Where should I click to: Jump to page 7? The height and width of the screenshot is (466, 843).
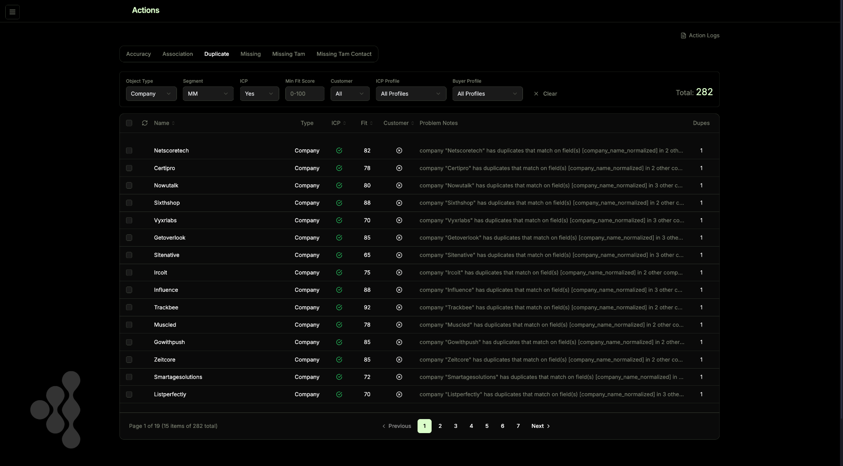(518, 426)
